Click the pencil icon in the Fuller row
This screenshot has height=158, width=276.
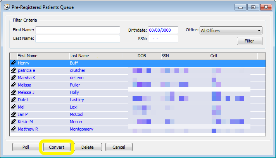pos(14,85)
